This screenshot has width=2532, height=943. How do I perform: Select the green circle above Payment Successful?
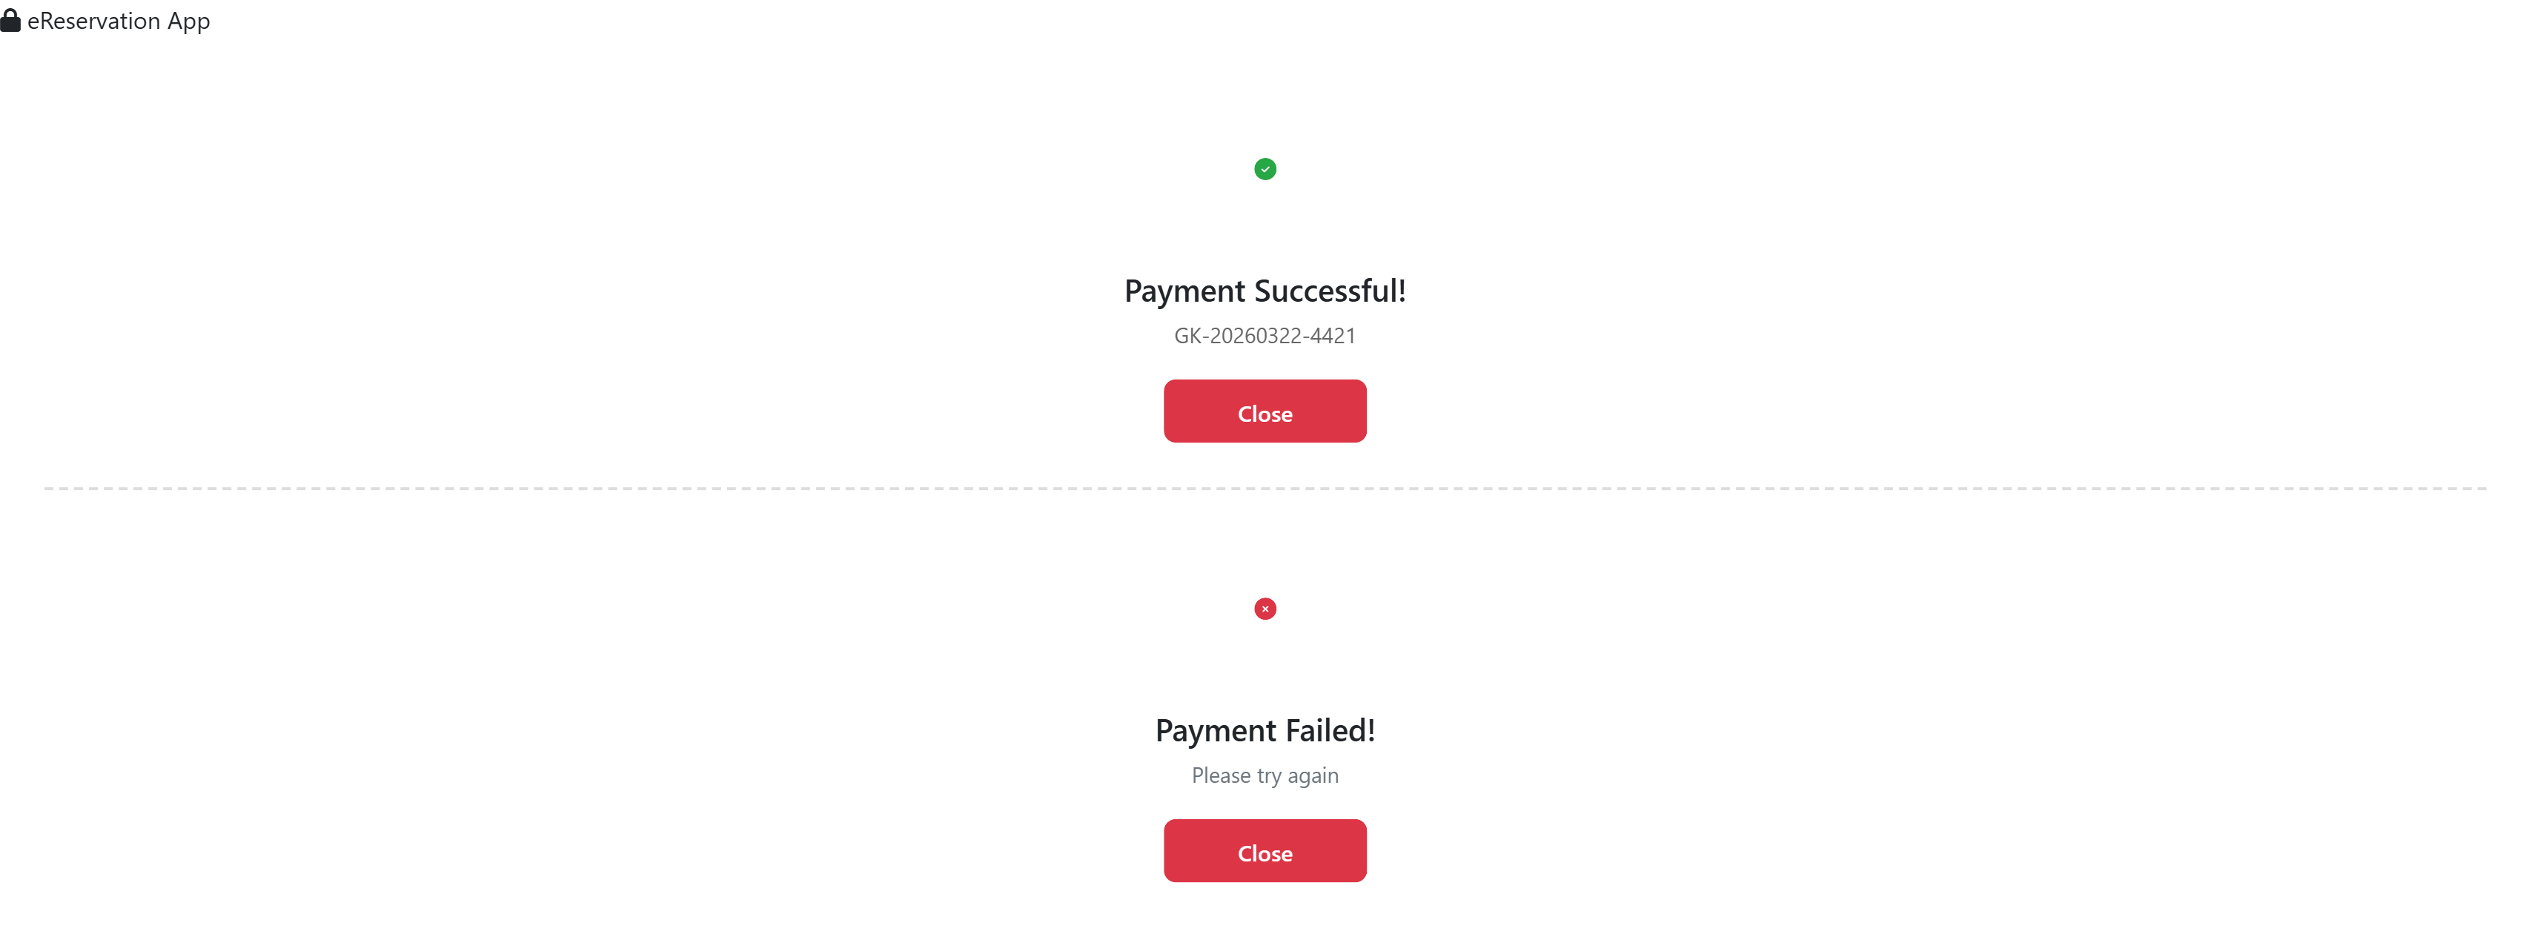(1266, 169)
